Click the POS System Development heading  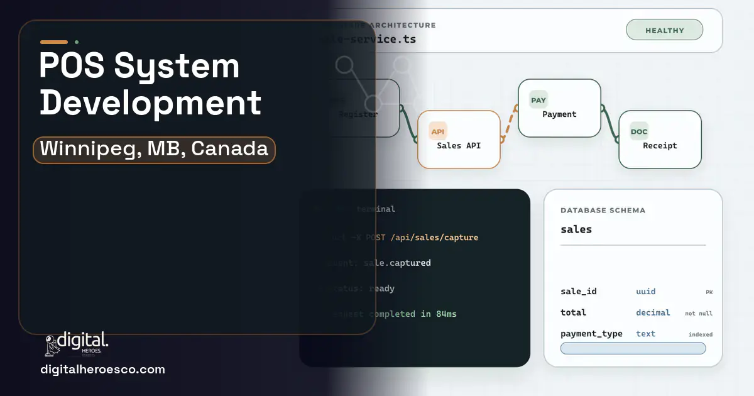[x=150, y=84]
